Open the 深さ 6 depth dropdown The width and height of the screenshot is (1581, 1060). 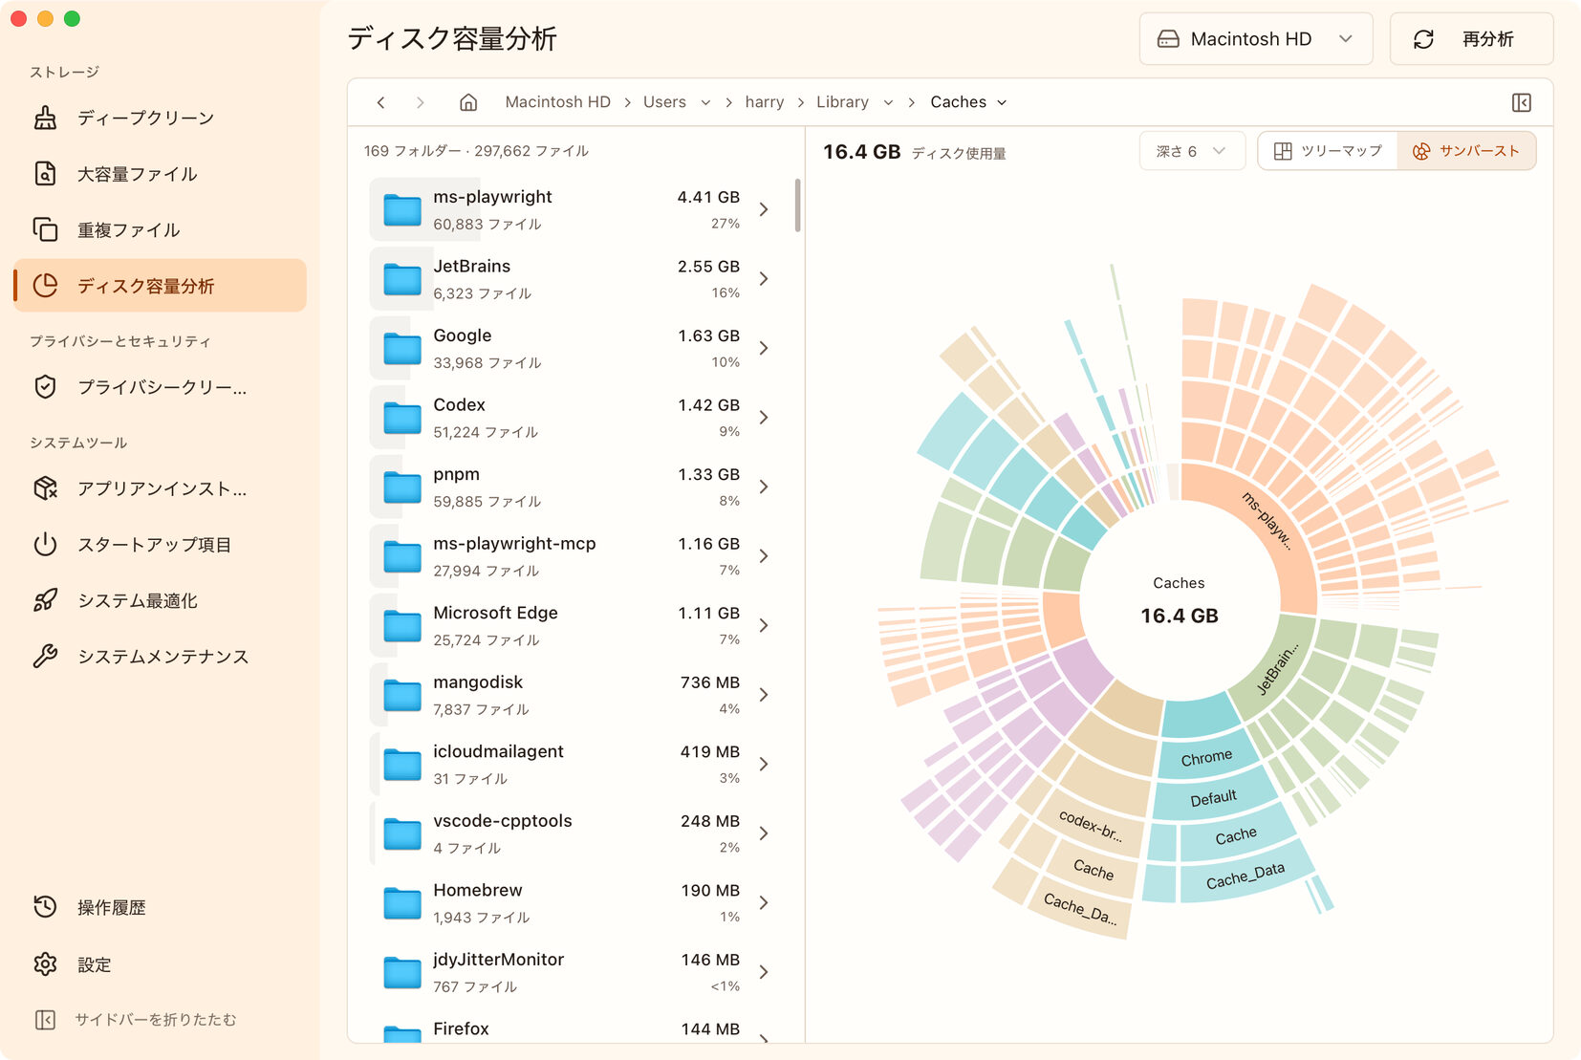pyautogui.click(x=1192, y=151)
